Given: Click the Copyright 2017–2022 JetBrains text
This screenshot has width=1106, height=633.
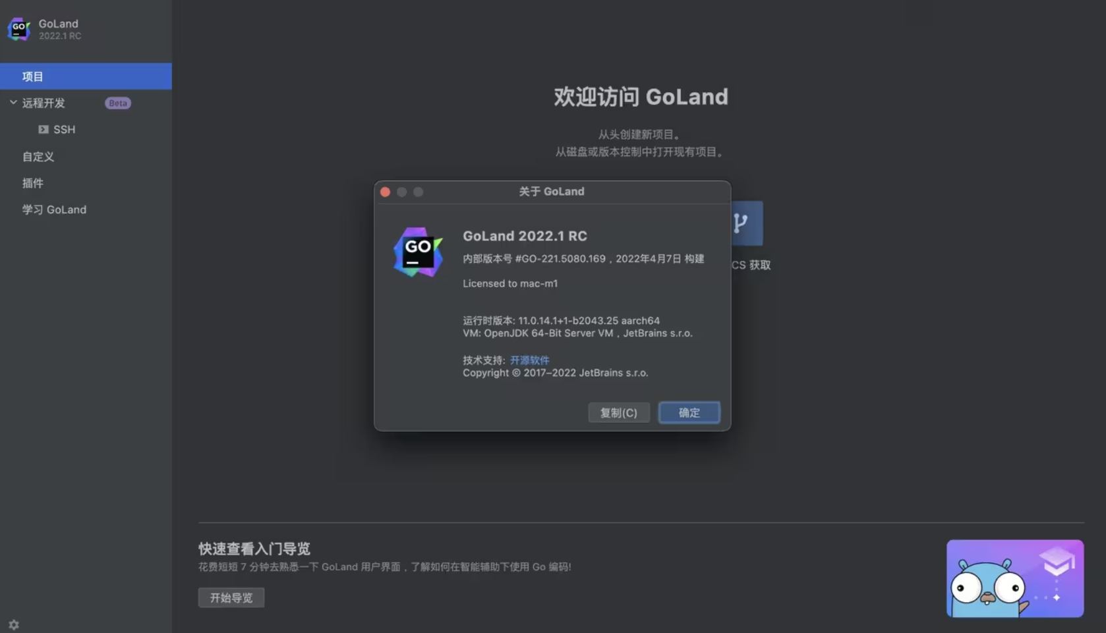Looking at the screenshot, I should 555,373.
